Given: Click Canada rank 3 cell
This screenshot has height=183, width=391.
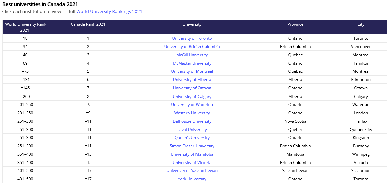Looking at the screenshot, I should tap(88, 55).
